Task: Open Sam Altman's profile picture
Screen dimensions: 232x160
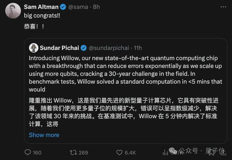Action: coord(13,11)
